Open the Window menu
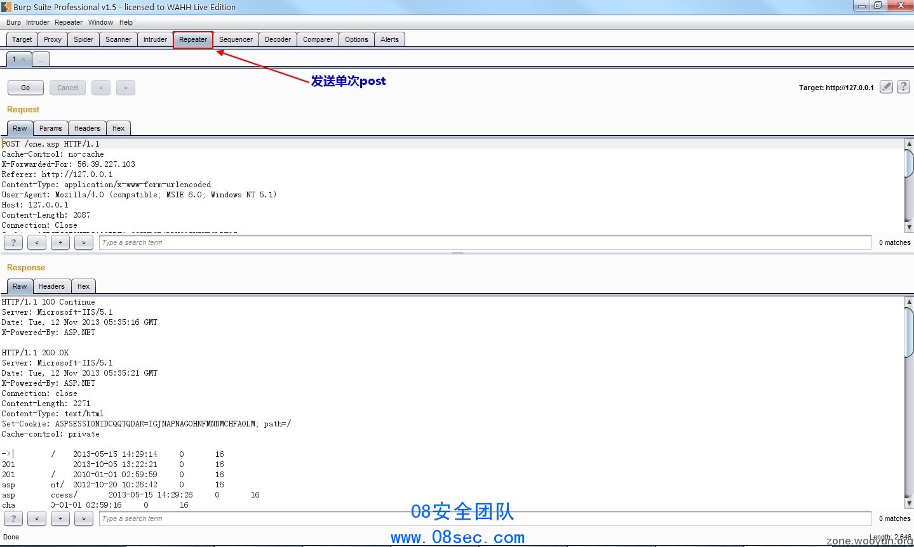914x547 pixels. pos(100,22)
